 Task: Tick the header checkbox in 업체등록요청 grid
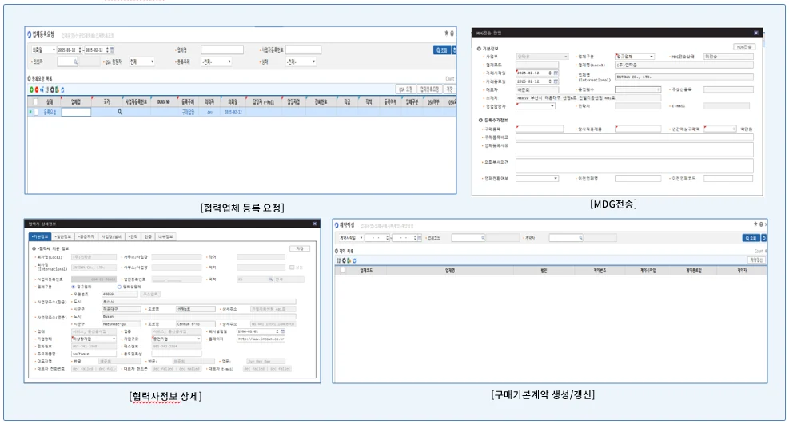[x=35, y=102]
